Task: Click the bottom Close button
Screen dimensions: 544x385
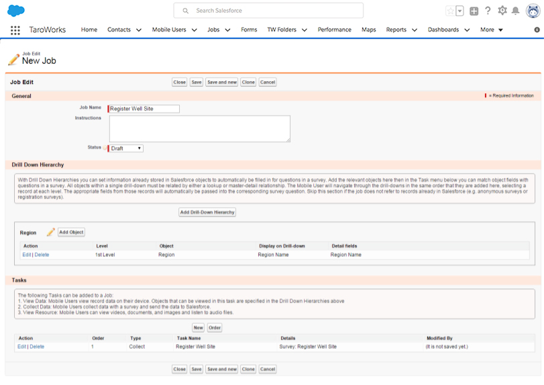Action: click(x=179, y=369)
